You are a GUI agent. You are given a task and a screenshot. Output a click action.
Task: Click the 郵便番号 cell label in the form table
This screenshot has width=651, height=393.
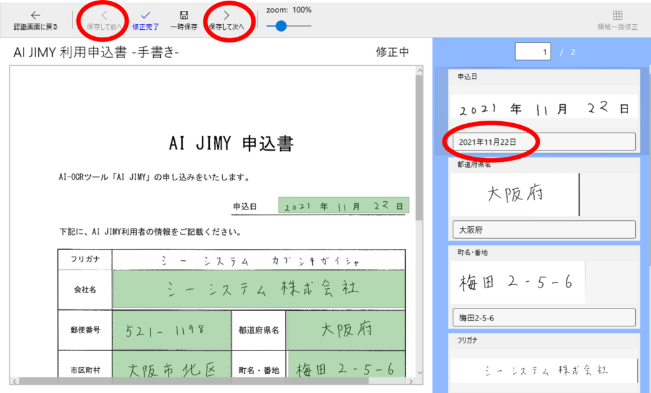[x=85, y=330]
